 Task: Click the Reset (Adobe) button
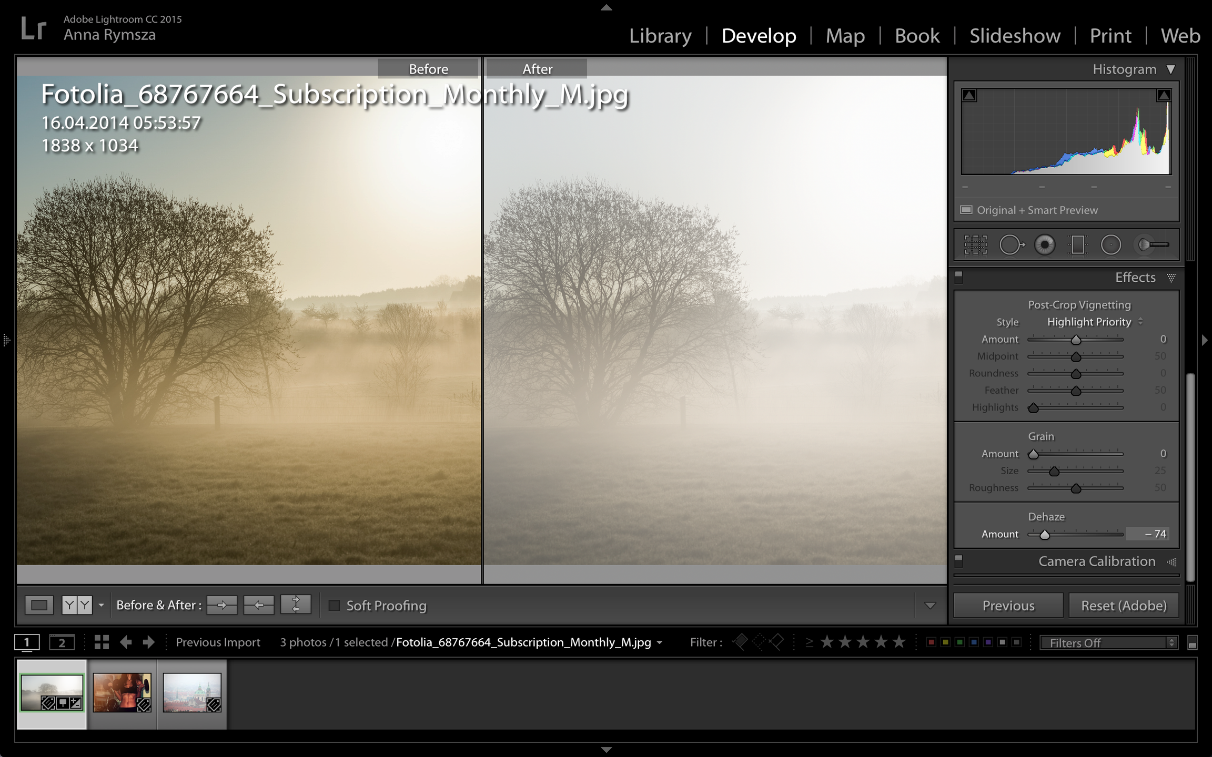coord(1124,606)
